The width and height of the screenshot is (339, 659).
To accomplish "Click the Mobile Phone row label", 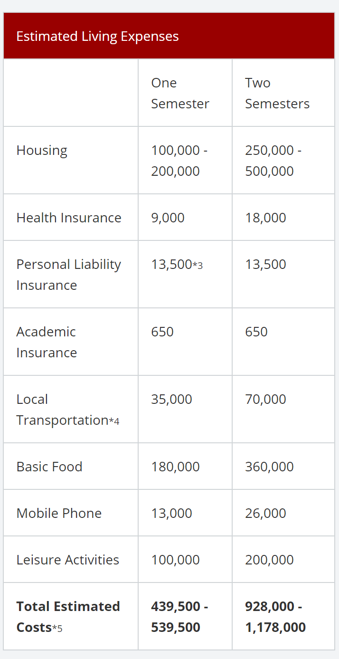I will (x=59, y=513).
